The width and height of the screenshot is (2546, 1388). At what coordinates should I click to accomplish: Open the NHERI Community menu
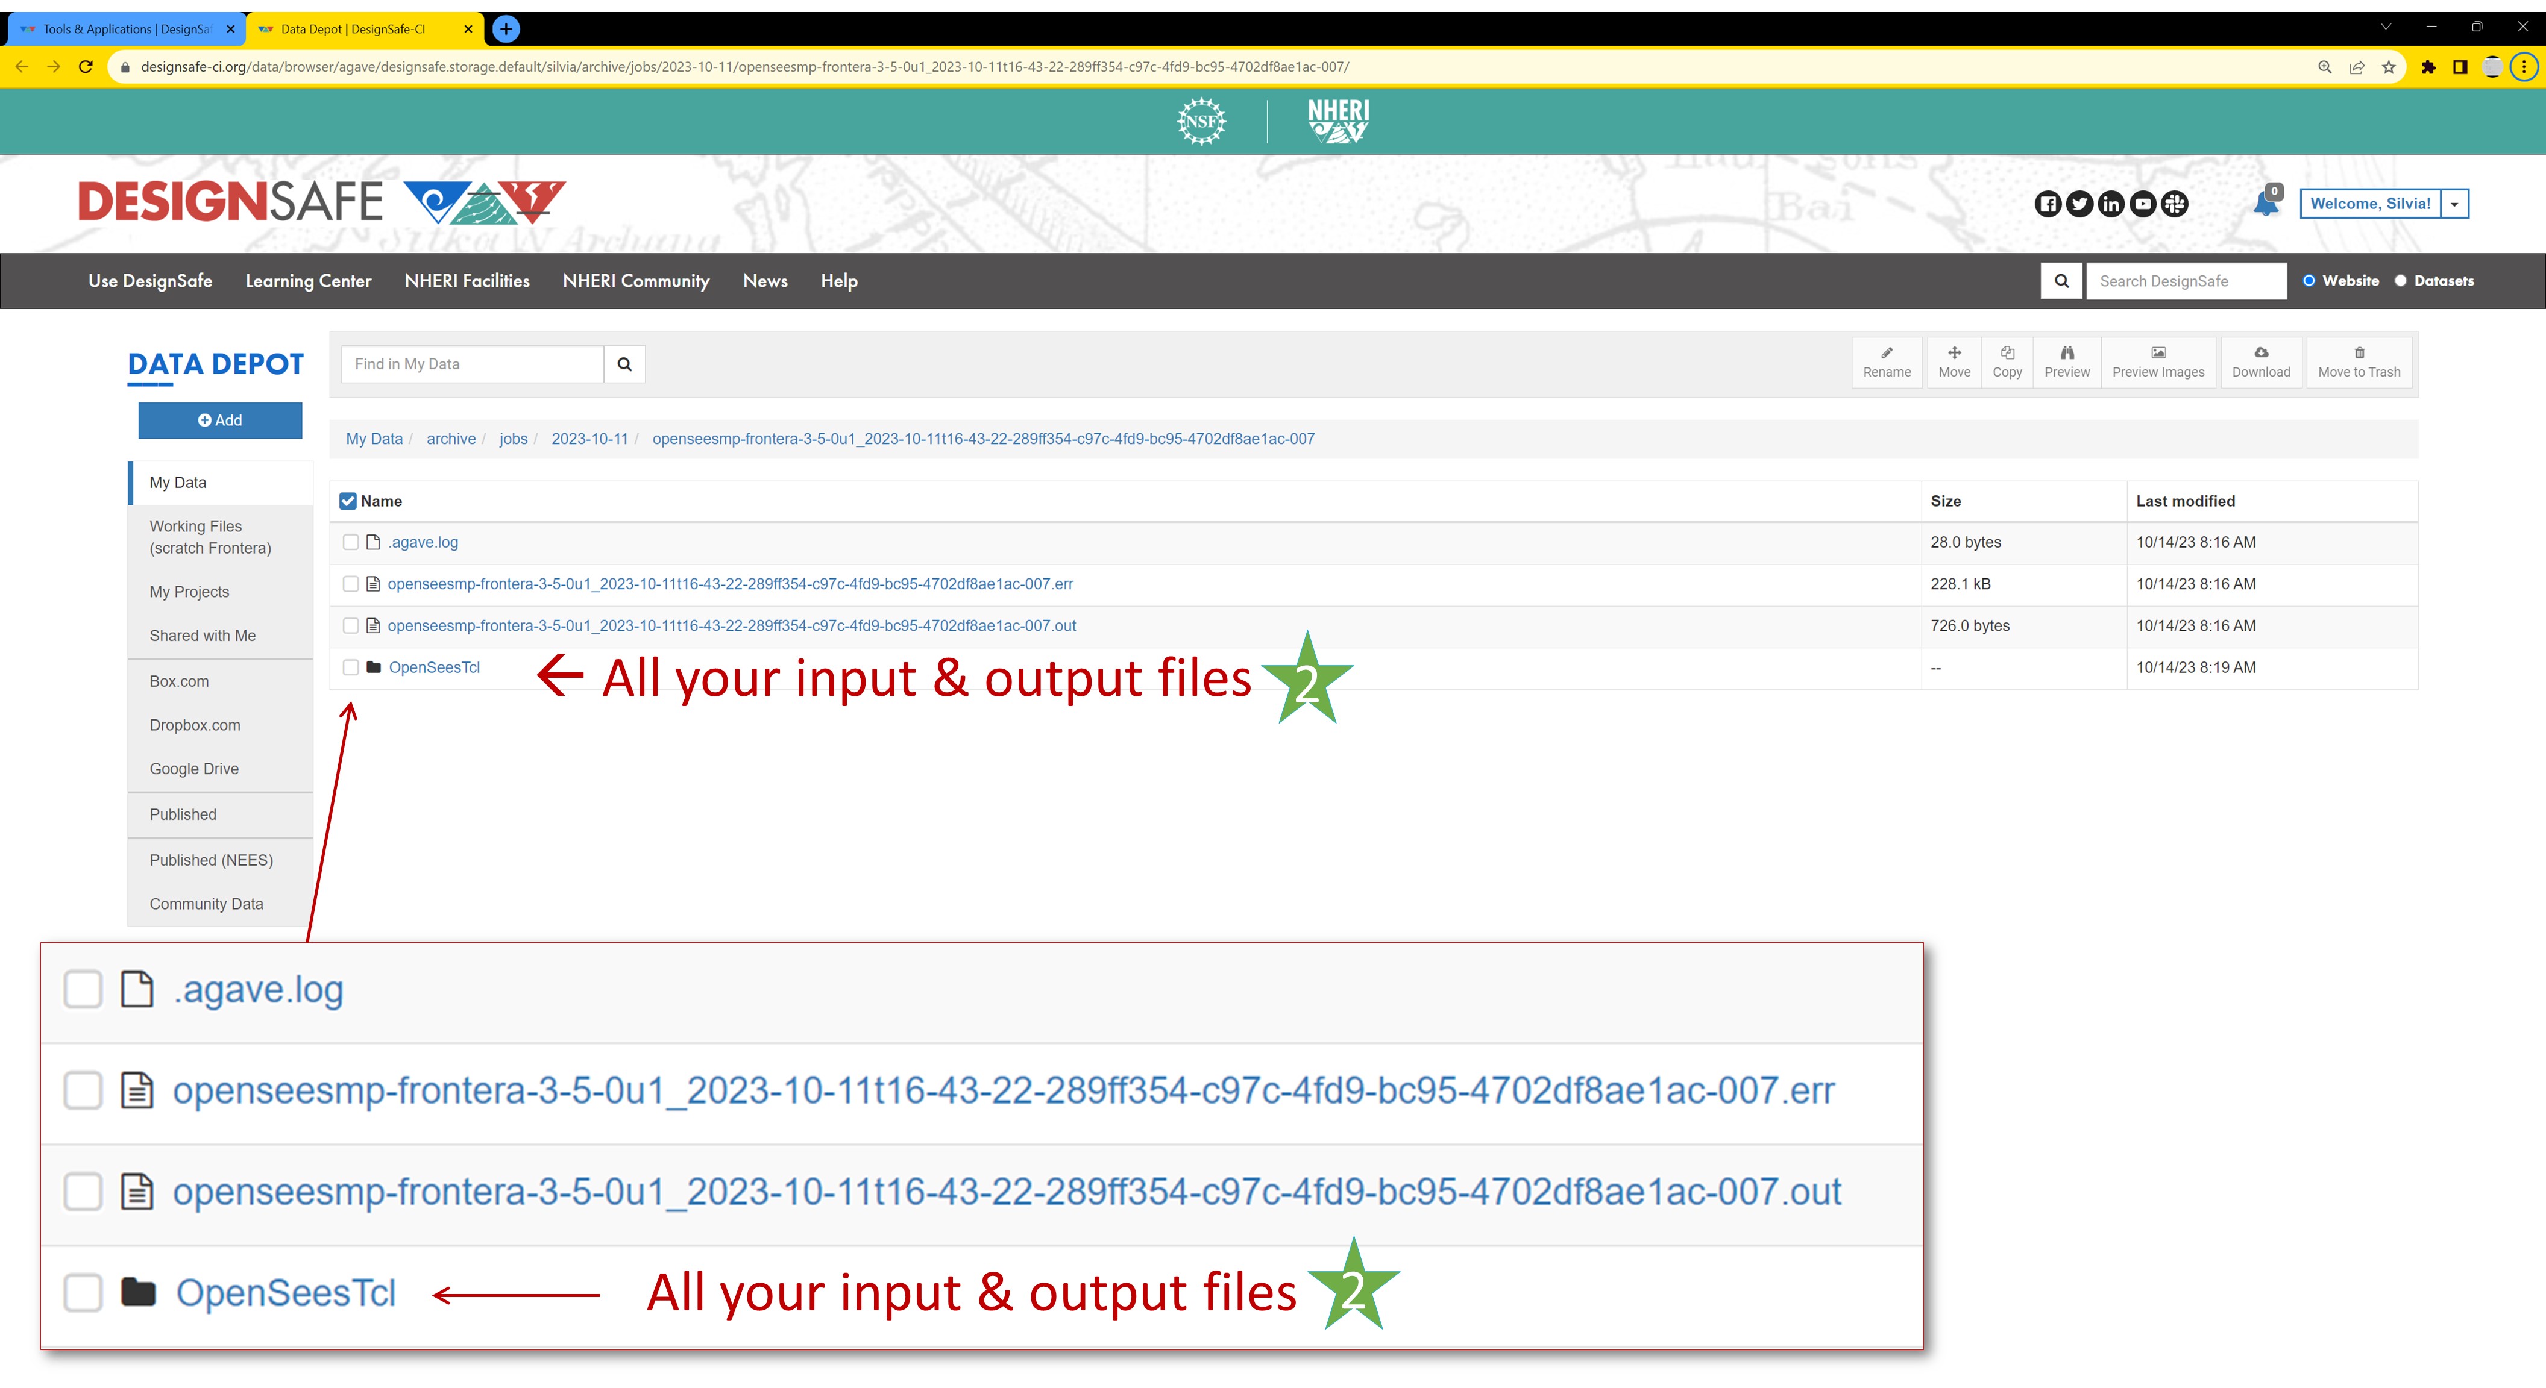(636, 281)
